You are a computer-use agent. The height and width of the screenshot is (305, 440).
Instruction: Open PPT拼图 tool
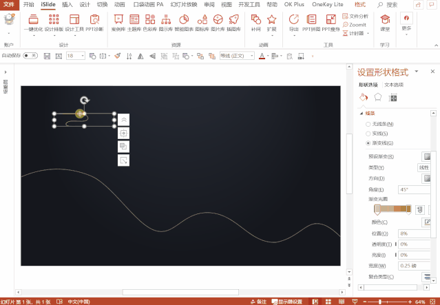click(311, 23)
